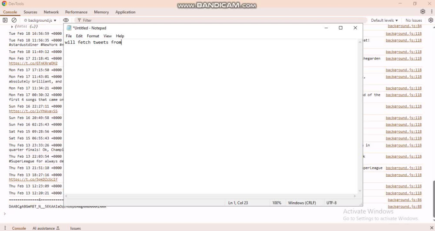Click Notepad's vertical scrollbar down arrow

tap(360, 191)
